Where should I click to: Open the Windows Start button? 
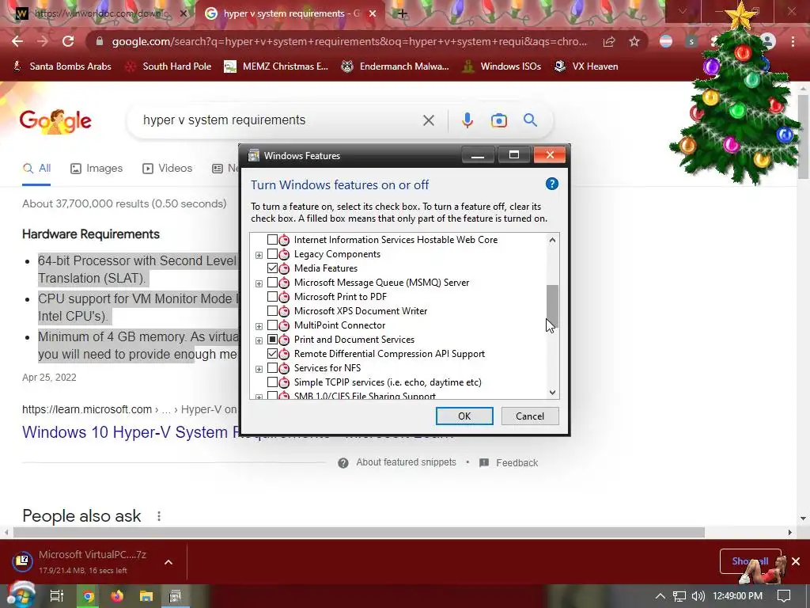[21, 595]
